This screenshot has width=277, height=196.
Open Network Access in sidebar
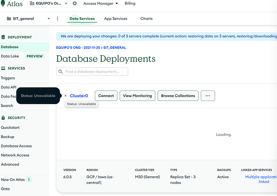point(15,155)
